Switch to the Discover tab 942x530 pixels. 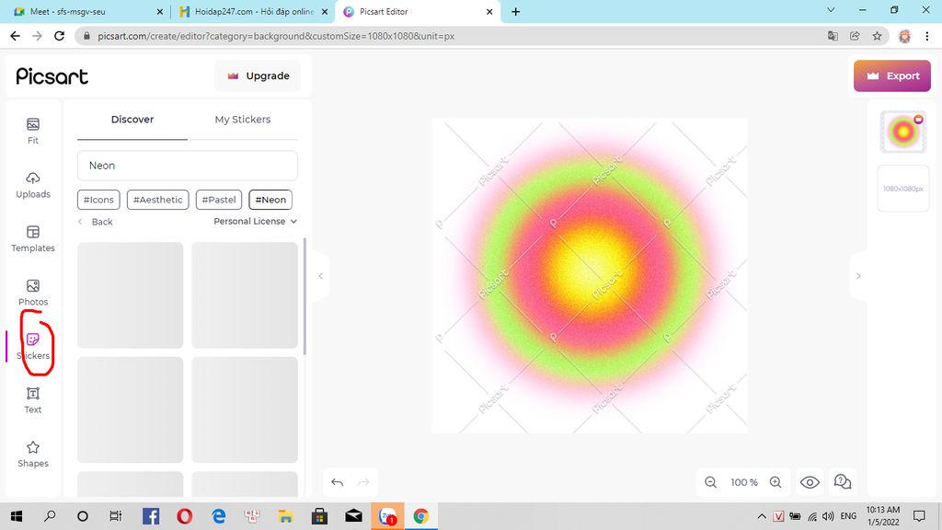132,119
